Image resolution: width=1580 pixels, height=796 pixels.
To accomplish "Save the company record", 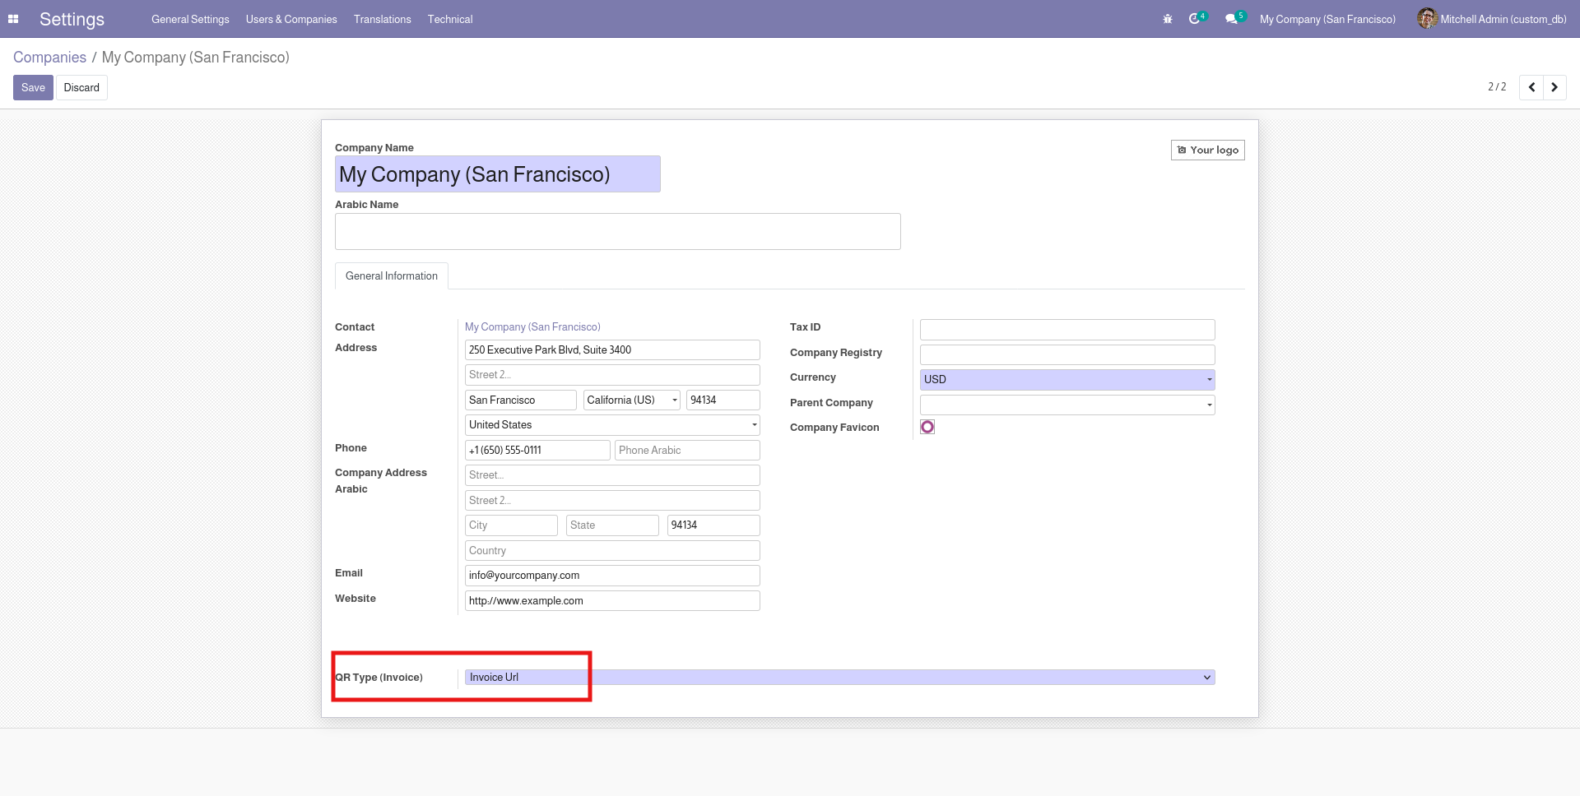I will [x=33, y=88].
